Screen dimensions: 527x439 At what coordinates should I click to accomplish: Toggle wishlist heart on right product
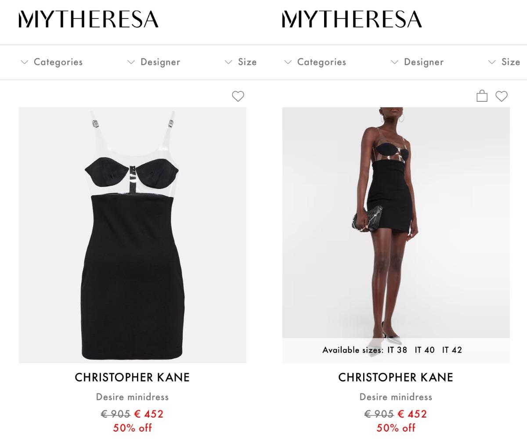click(501, 96)
